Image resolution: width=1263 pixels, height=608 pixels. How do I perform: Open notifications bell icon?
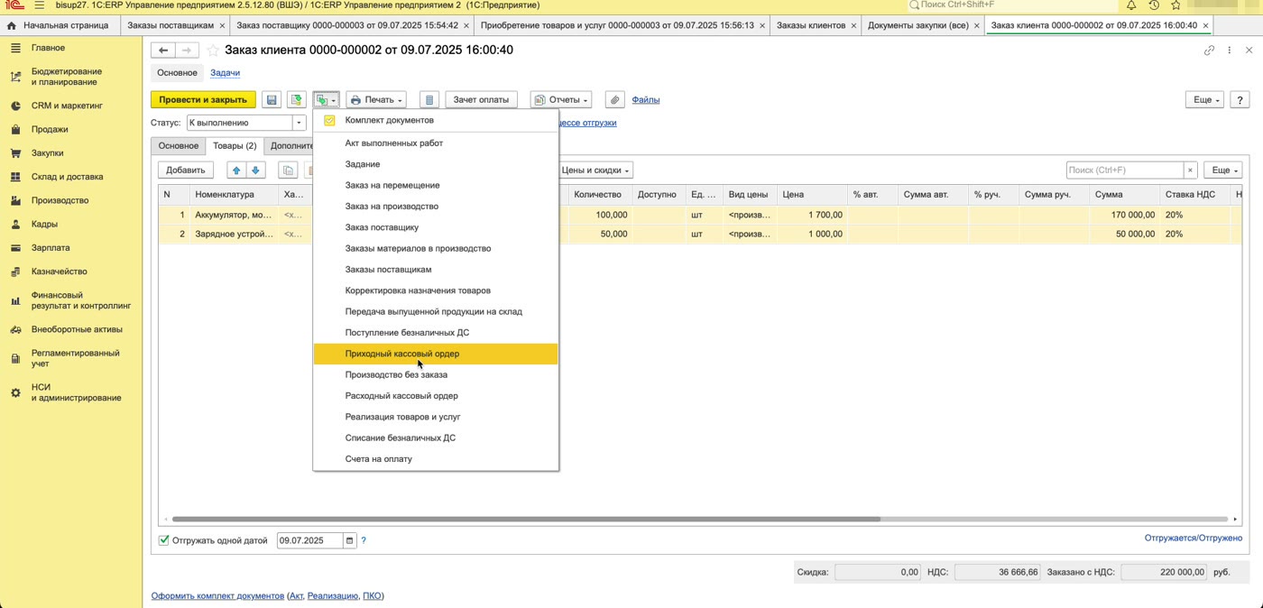[x=1131, y=5]
